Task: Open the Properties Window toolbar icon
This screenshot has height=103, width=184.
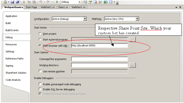Action: point(90,2)
